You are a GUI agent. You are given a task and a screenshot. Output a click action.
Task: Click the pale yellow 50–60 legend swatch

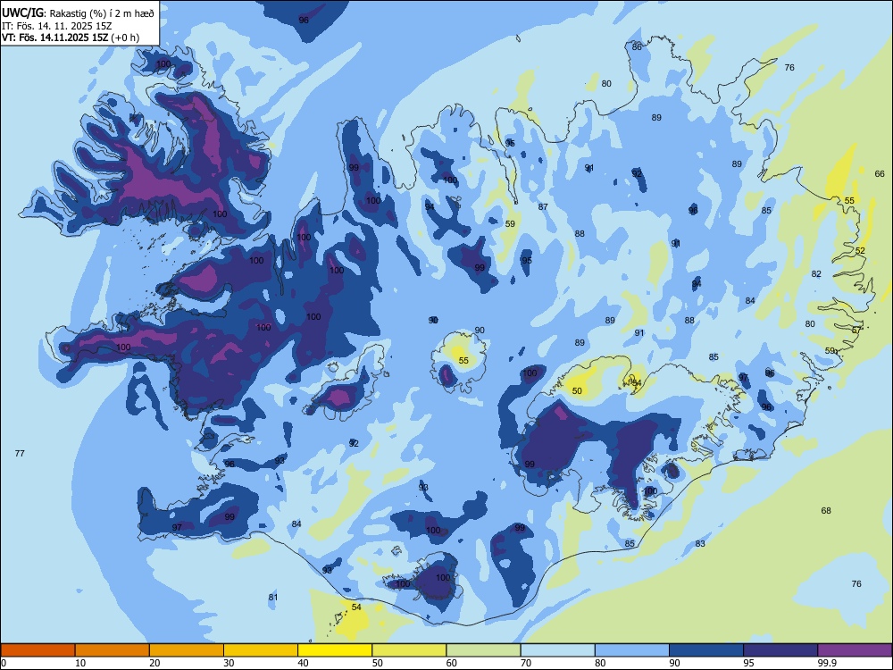click(x=409, y=650)
